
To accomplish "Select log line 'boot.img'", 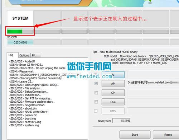I will coord(23,118).
